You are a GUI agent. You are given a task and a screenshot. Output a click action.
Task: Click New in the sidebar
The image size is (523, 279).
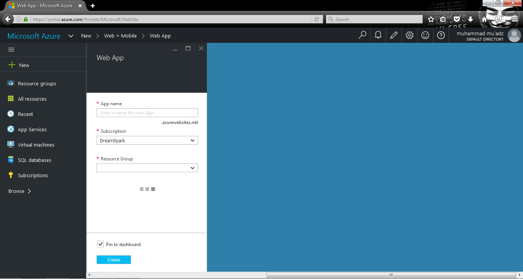[24, 65]
